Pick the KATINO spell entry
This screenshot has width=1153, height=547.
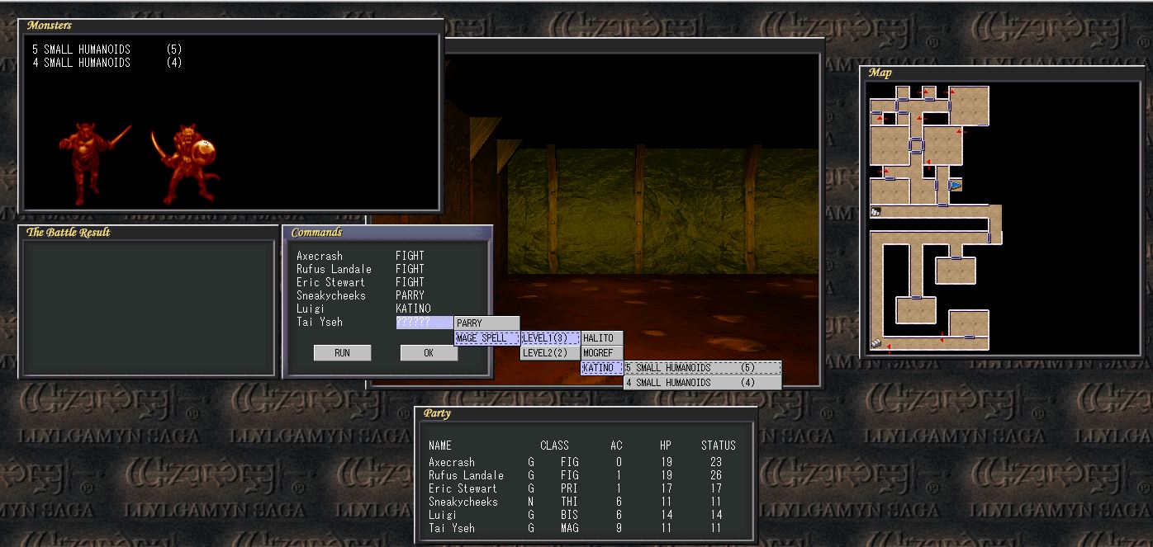click(602, 368)
